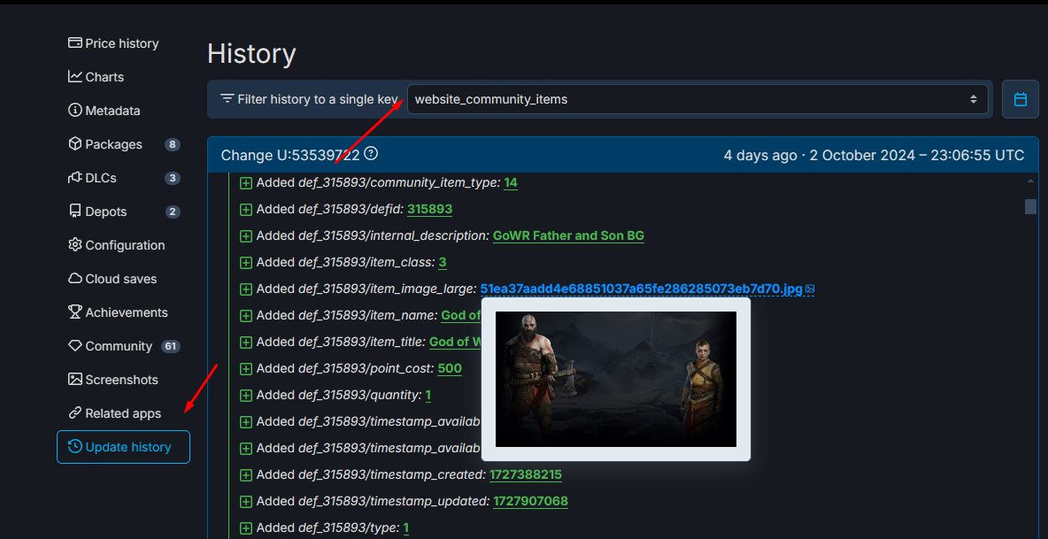Click the Change U:53539722 heading
The height and width of the screenshot is (539, 1048).
(290, 155)
